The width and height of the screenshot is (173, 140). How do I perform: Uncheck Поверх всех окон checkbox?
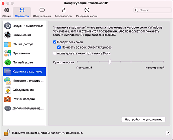(55, 42)
